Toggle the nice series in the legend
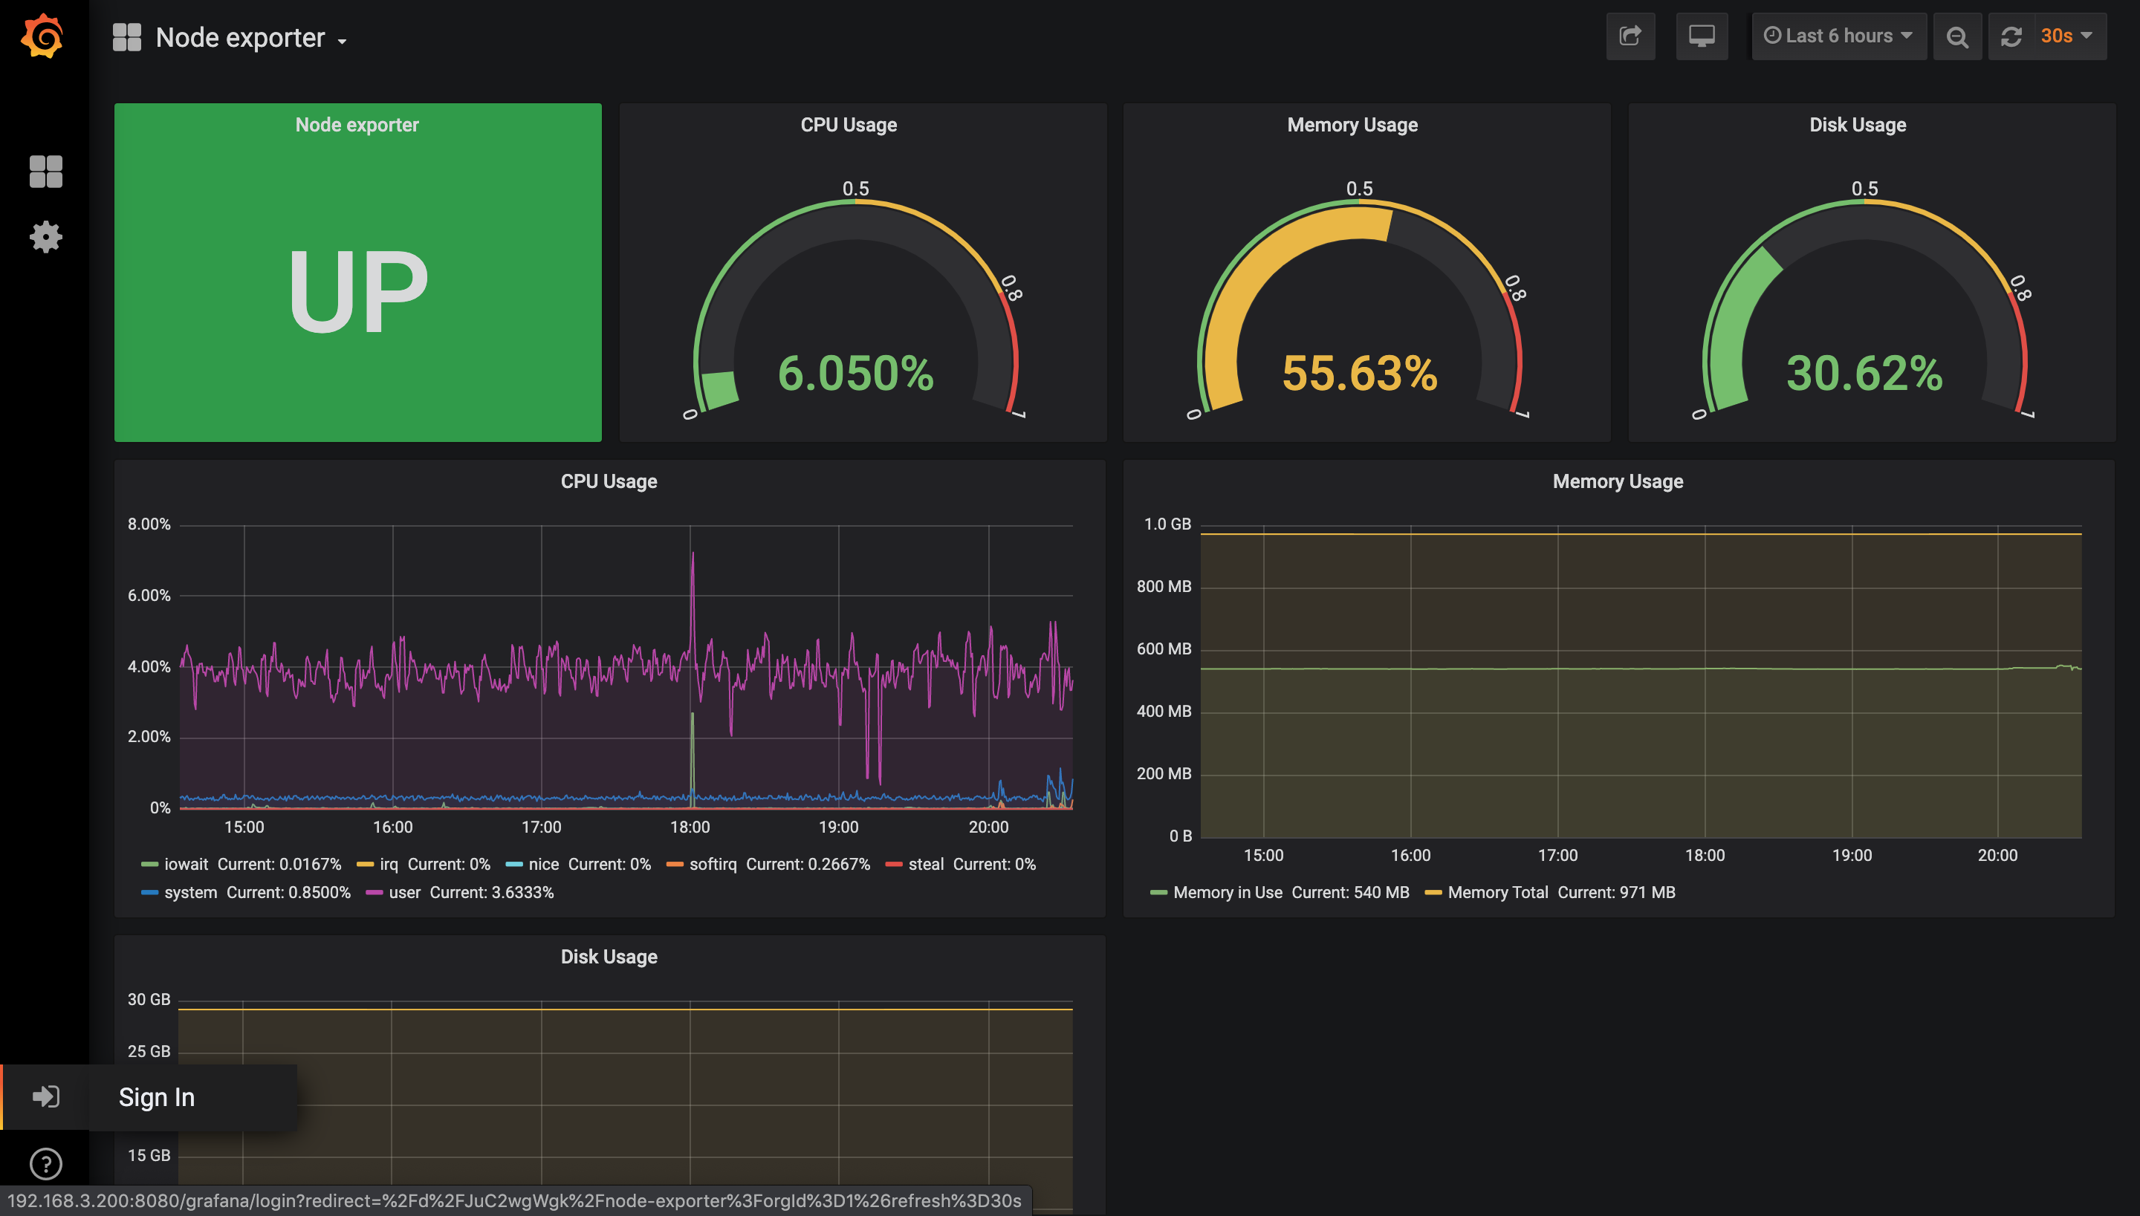 [544, 865]
